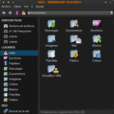The image size is (114, 114).
Task: Open the Archivo menu
Action: 6,7
